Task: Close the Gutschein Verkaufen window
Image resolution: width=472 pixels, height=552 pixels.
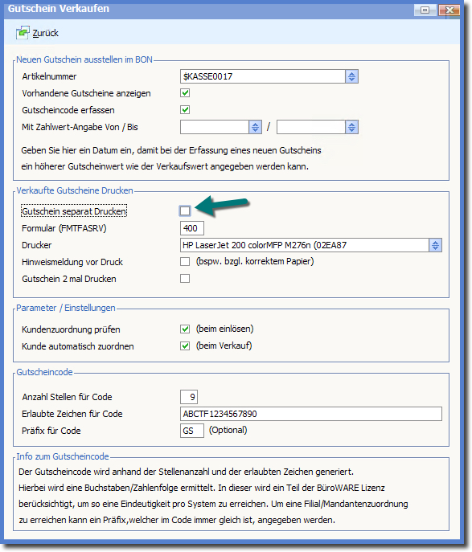Action: [x=449, y=10]
